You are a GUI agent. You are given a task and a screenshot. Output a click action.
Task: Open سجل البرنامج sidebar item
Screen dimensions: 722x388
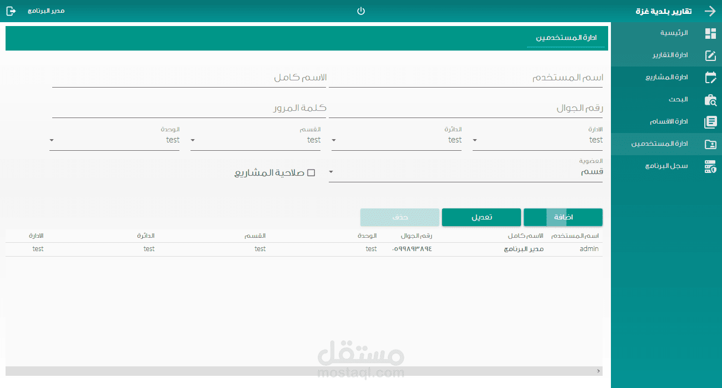[666, 166]
